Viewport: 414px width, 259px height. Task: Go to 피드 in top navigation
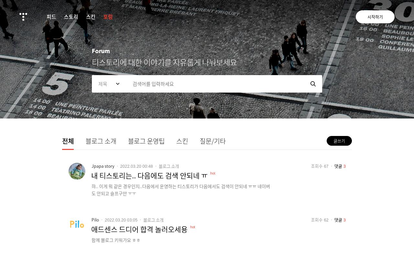point(51,17)
